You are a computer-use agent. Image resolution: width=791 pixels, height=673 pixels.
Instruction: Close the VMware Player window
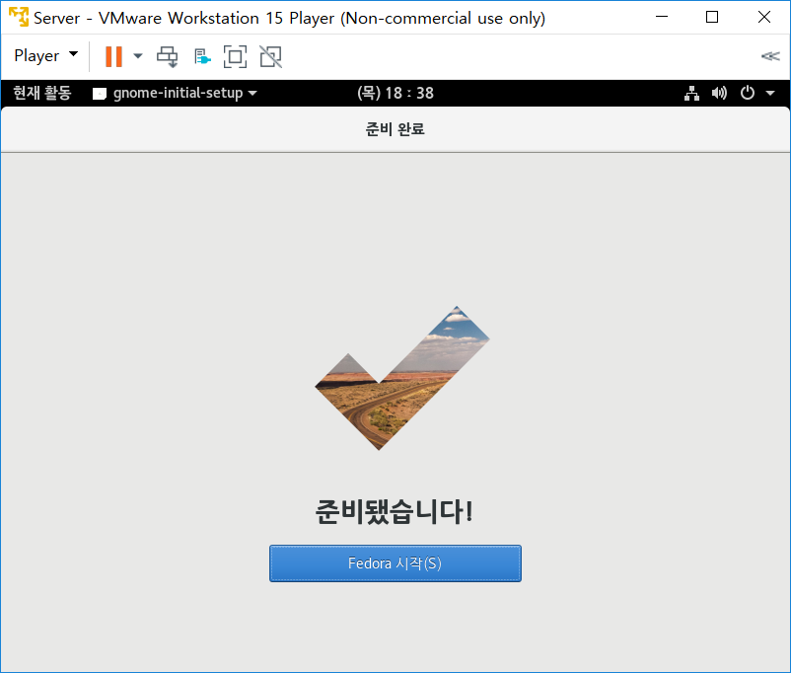[763, 17]
